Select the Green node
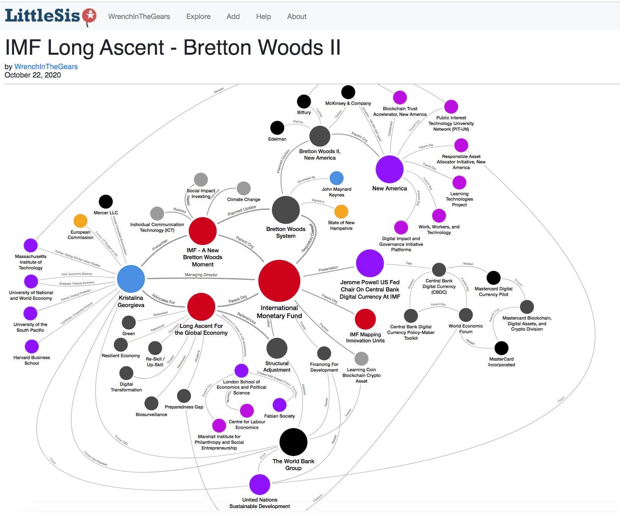Image resolution: width=620 pixels, height=513 pixels. (129, 323)
